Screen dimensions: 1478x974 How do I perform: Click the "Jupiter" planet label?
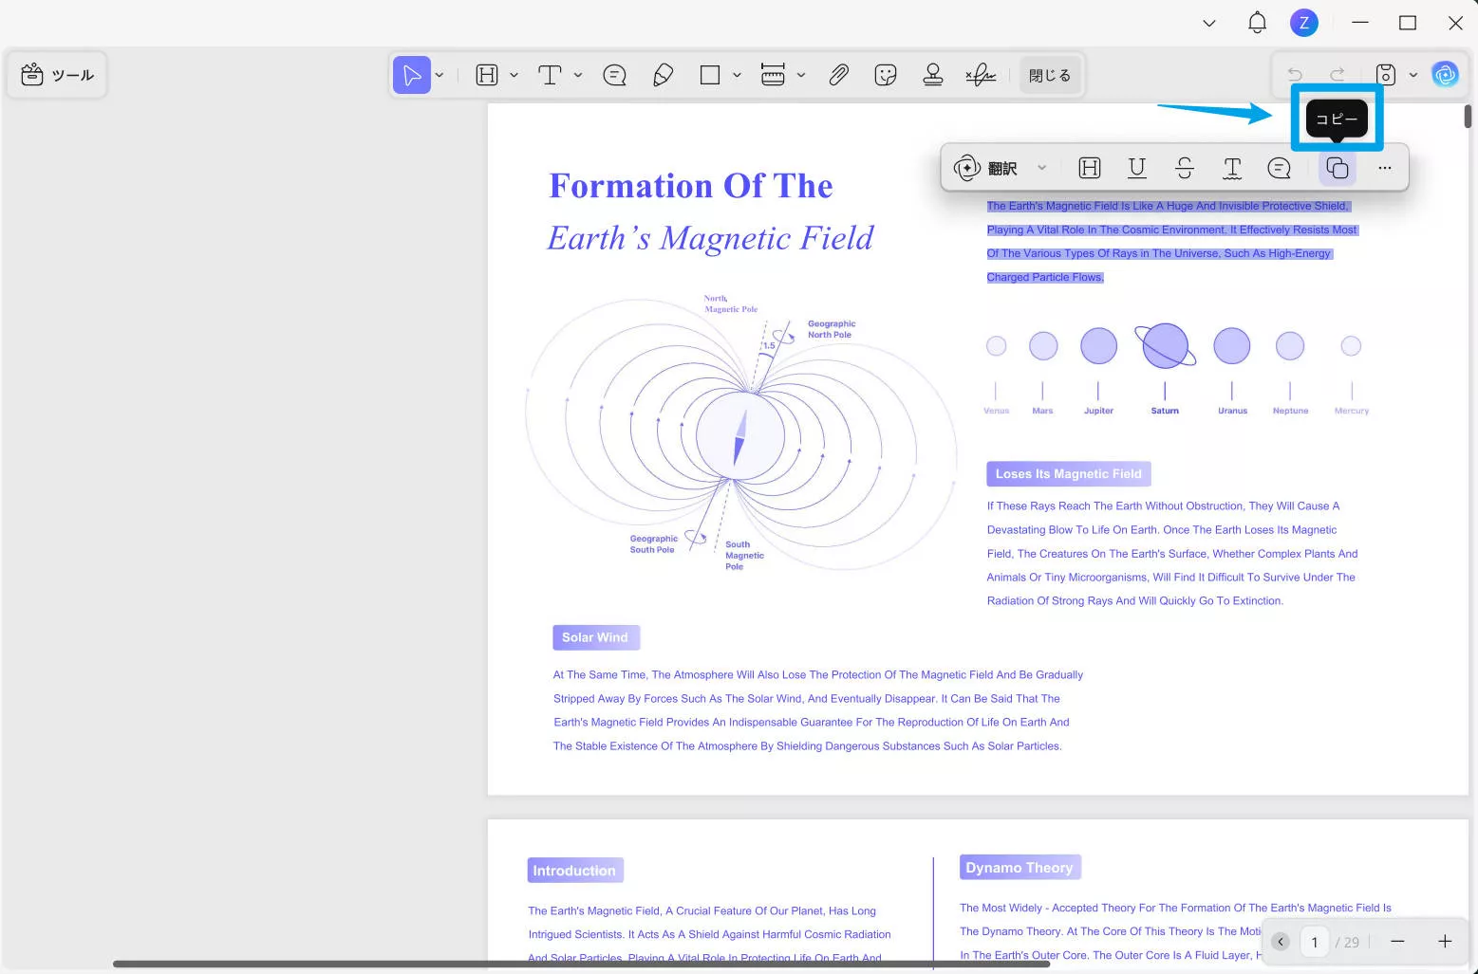[1099, 411]
